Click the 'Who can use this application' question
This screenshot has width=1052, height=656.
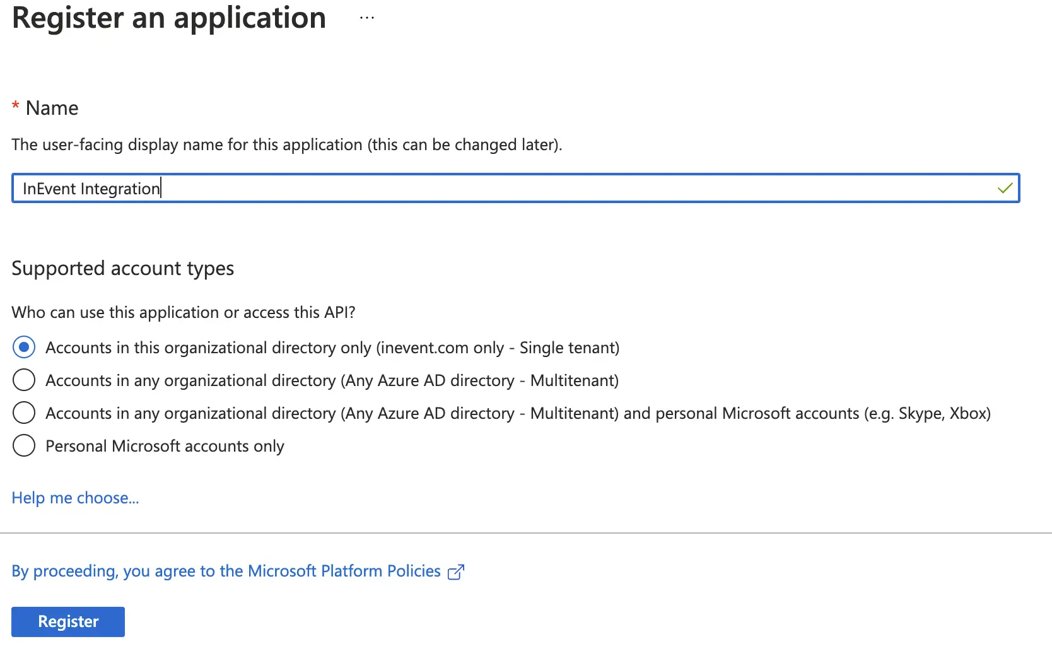(184, 312)
